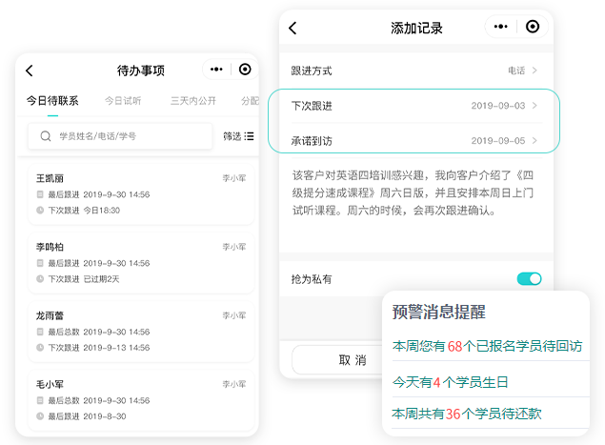Open the 本周共有36个学员待还款 alert
Screen dimensions: 605x445
click(x=467, y=414)
